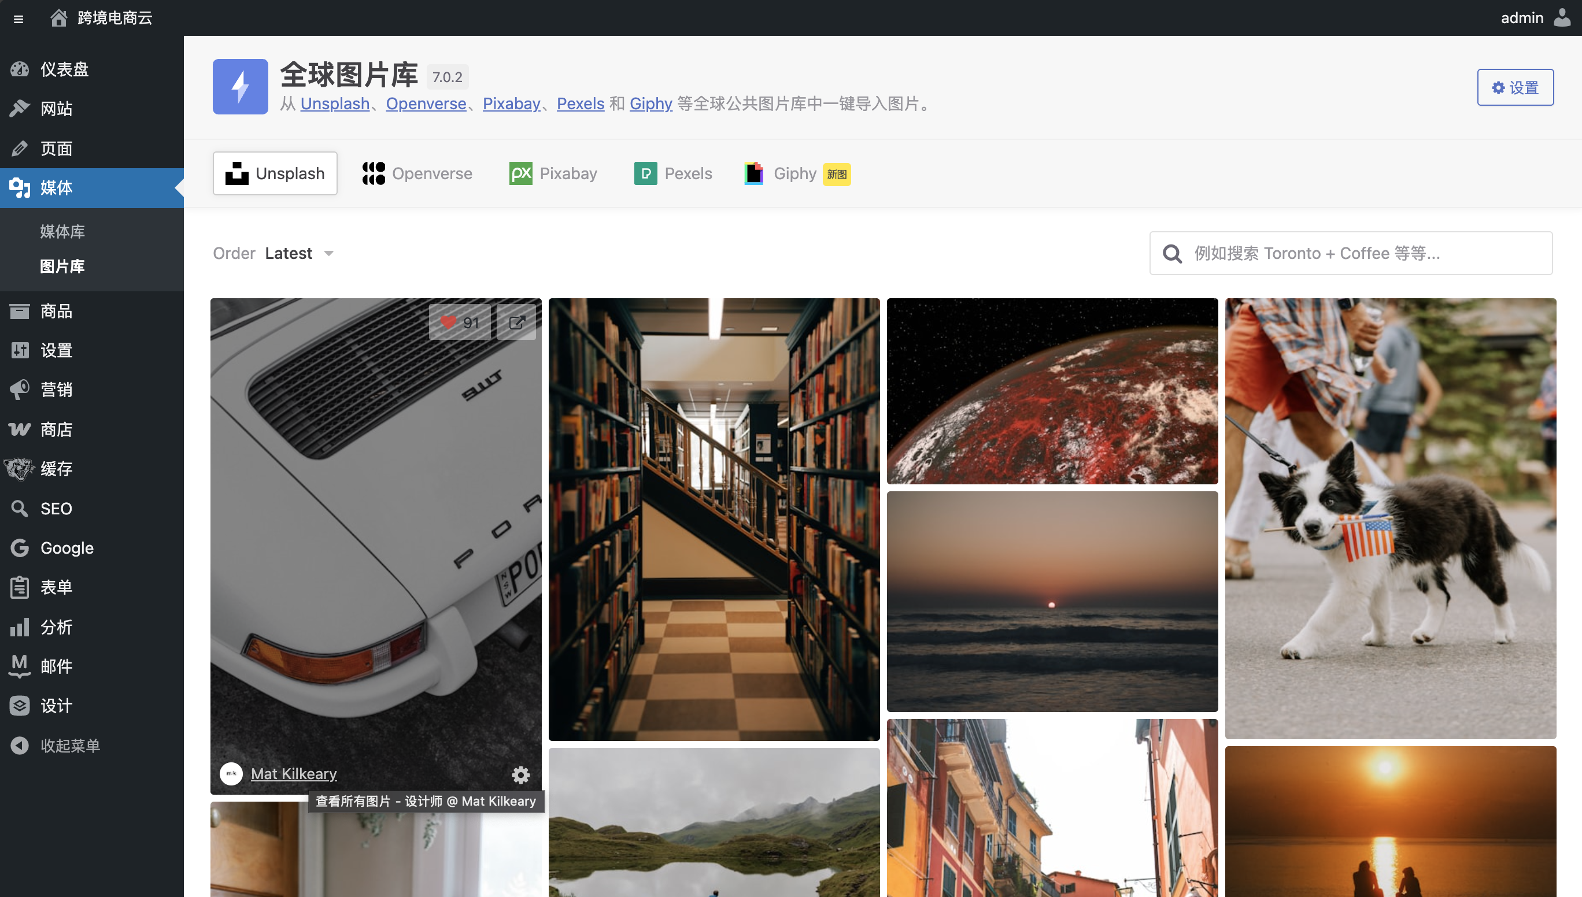
Task: Click Mat Kilkeary's round avatar
Action: point(231,774)
